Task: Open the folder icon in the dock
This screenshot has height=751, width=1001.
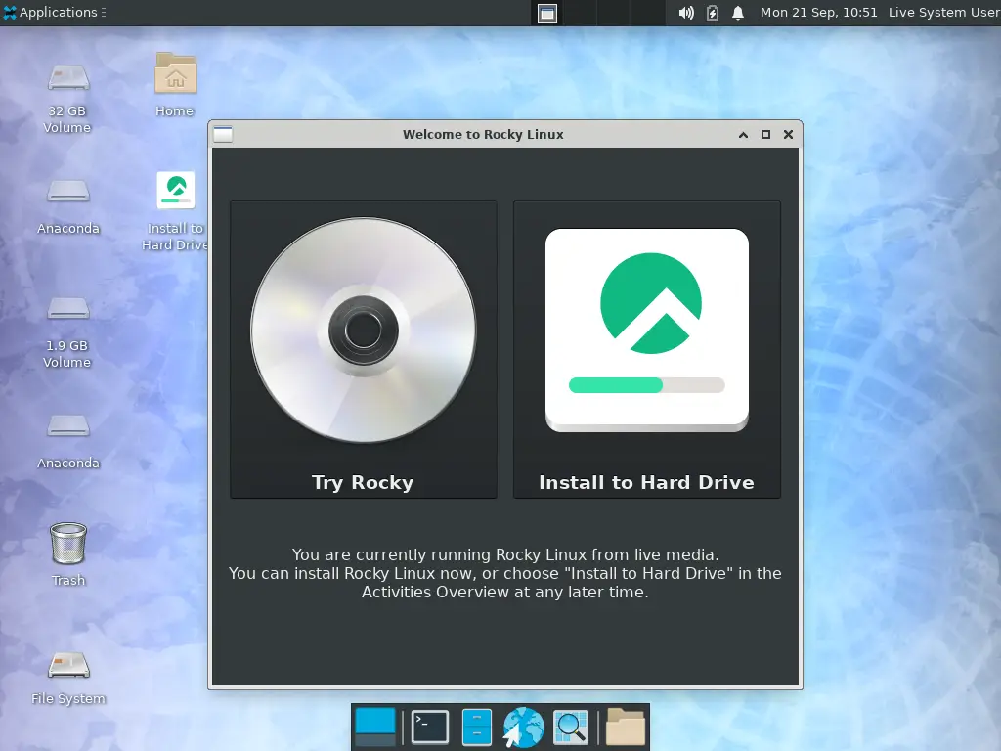Action: tap(625, 727)
